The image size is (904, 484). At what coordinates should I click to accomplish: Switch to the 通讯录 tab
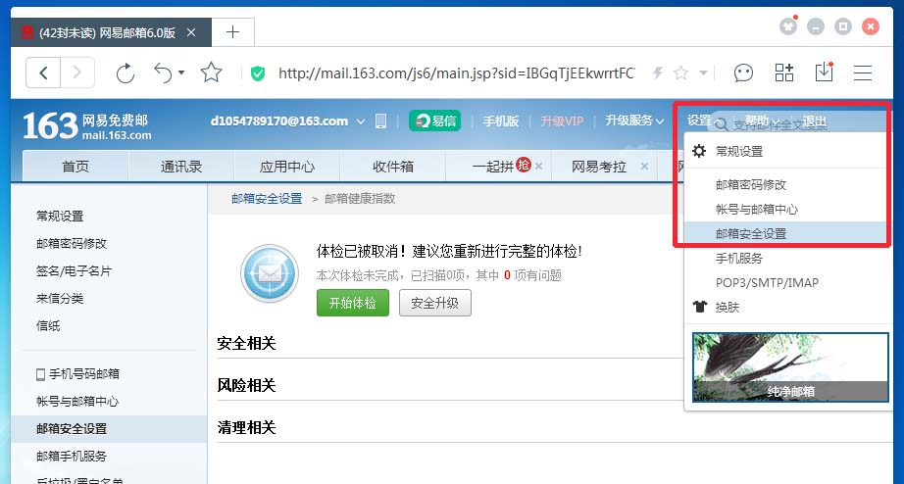click(x=181, y=166)
